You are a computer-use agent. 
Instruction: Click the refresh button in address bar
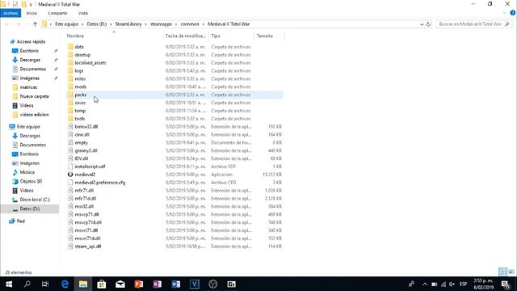pos(428,24)
